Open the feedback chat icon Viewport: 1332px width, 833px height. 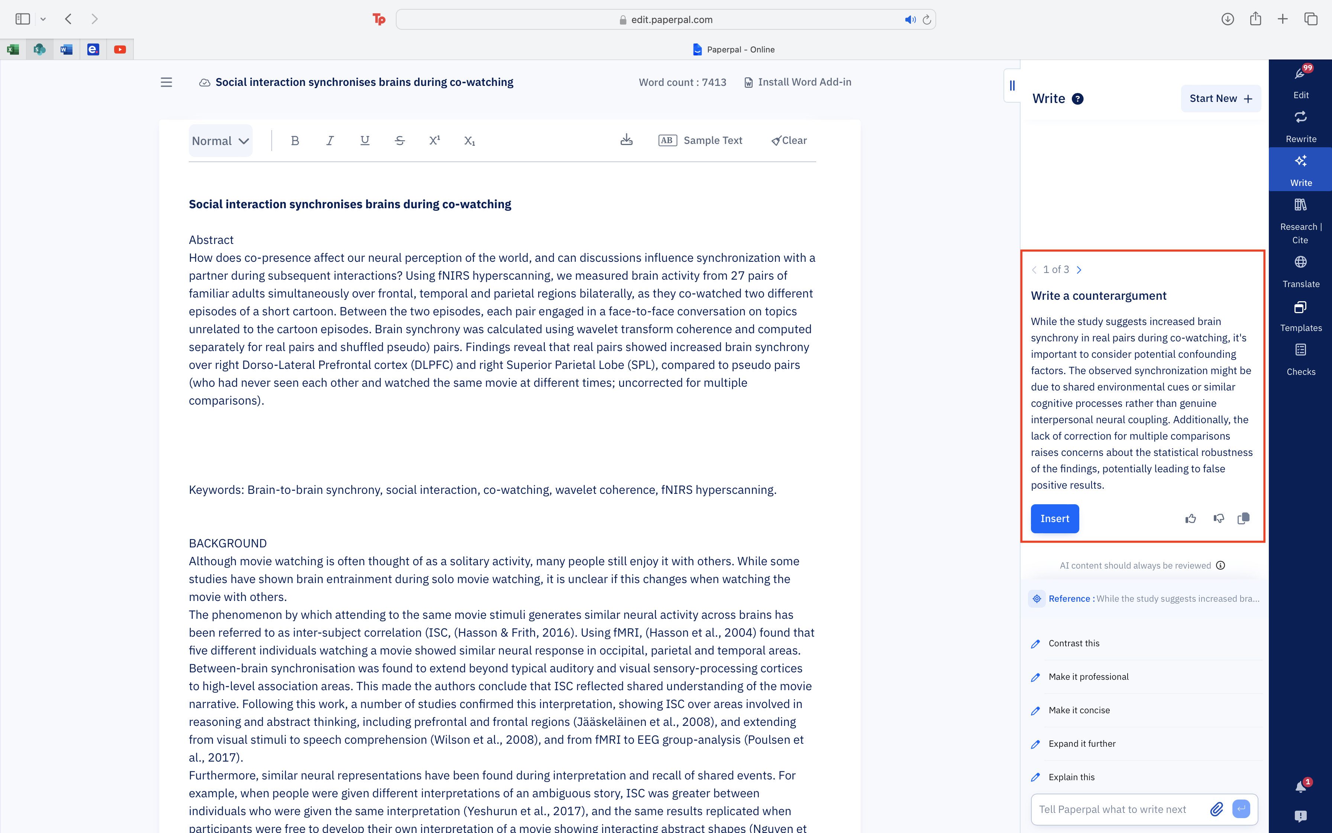tap(1301, 816)
